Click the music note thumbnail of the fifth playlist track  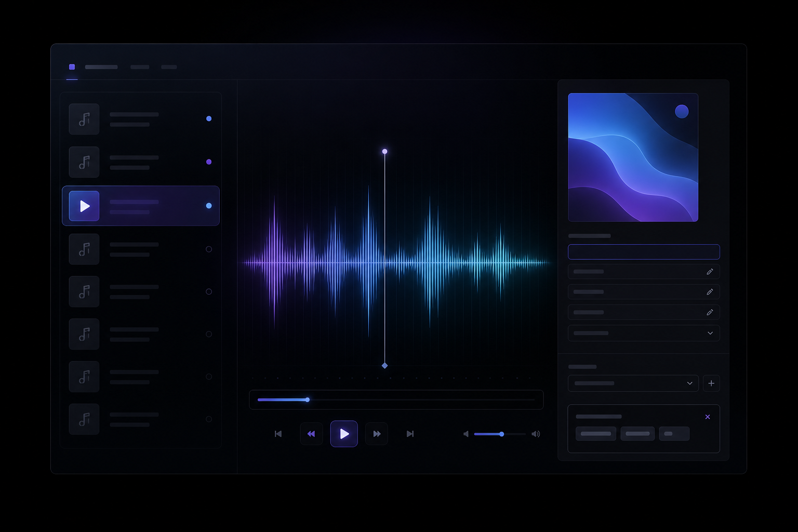(x=84, y=291)
